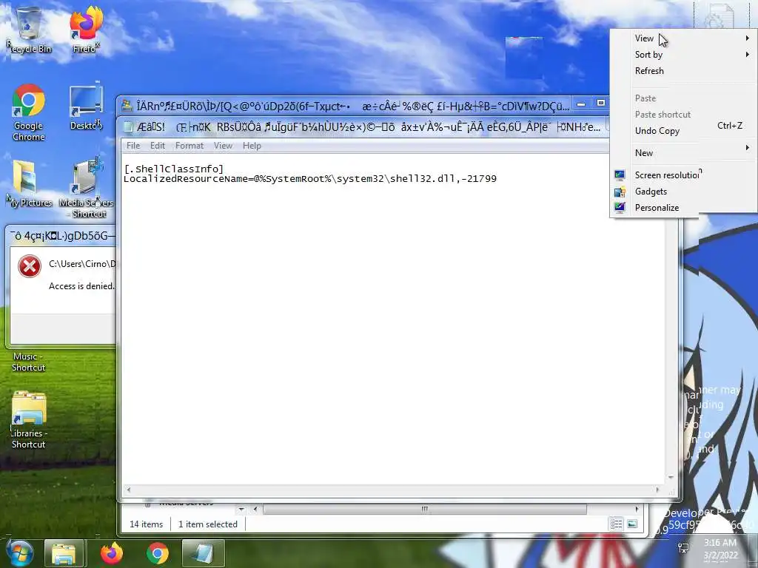Viewport: 758px width, 568px height.
Task: Click the network icon in the system tray
Action: (x=683, y=548)
